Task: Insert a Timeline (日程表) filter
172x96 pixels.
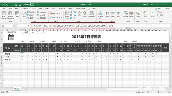Action: tap(131, 14)
